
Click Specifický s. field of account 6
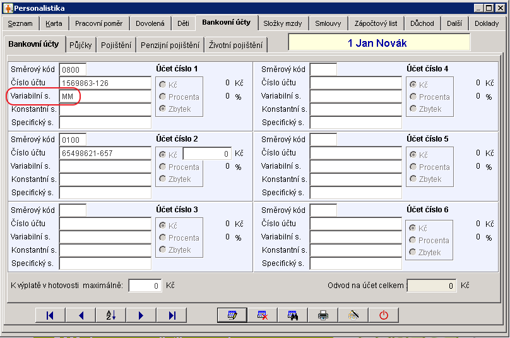356,263
